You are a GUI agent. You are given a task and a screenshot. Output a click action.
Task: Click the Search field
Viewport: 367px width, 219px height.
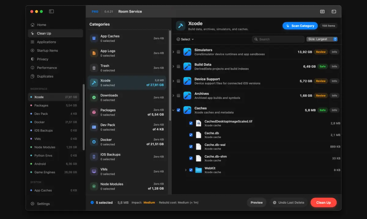click(x=278, y=39)
